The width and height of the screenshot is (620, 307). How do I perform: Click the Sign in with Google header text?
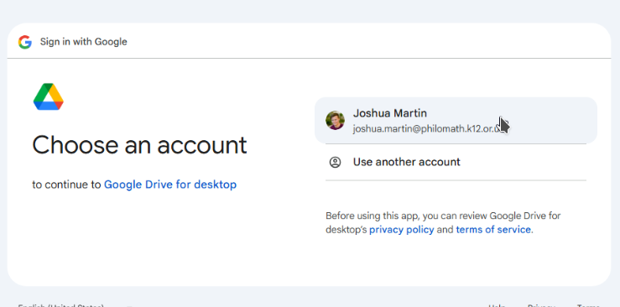83,42
